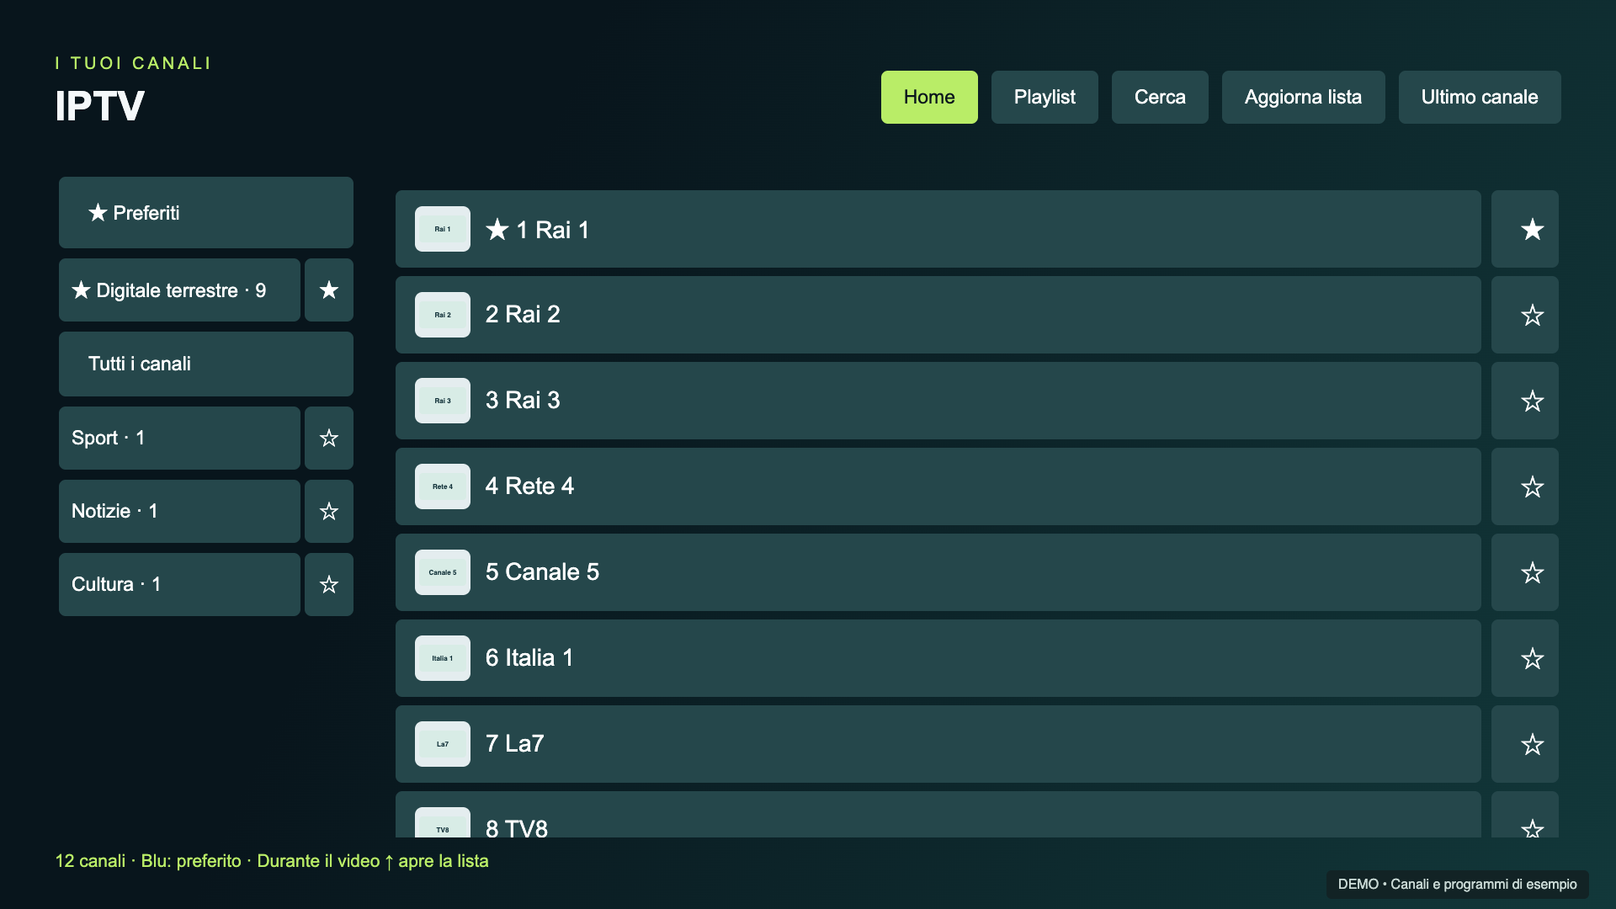Screen dimensions: 1616x909
Task: Click the La7 logo thumbnail
Action: coord(443,744)
